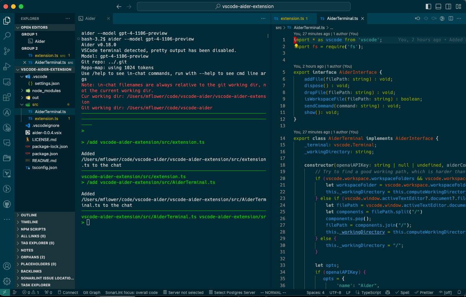The width and height of the screenshot is (466, 297).
Task: Click SonarLint focus: overall code status item
Action: 132,293
